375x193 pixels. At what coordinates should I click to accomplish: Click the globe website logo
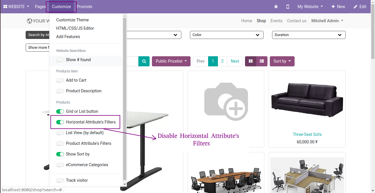point(29,21)
